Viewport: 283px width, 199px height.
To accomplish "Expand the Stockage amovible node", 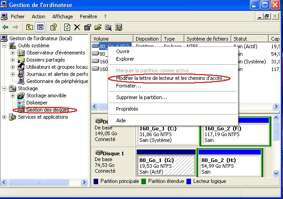I will click(x=12, y=95).
